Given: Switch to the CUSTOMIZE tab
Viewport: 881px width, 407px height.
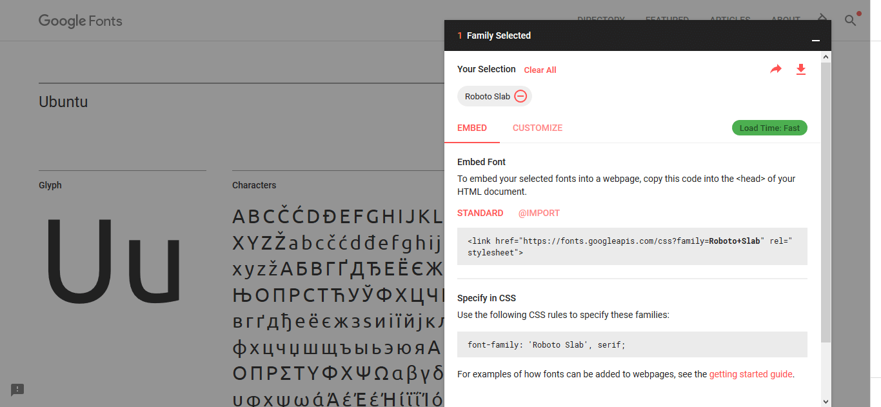Looking at the screenshot, I should (537, 128).
